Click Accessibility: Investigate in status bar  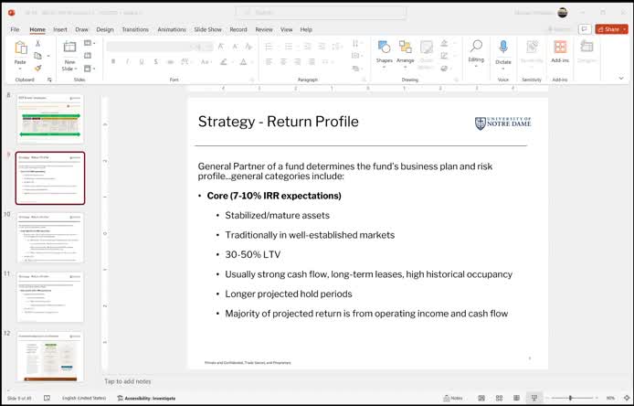click(146, 399)
